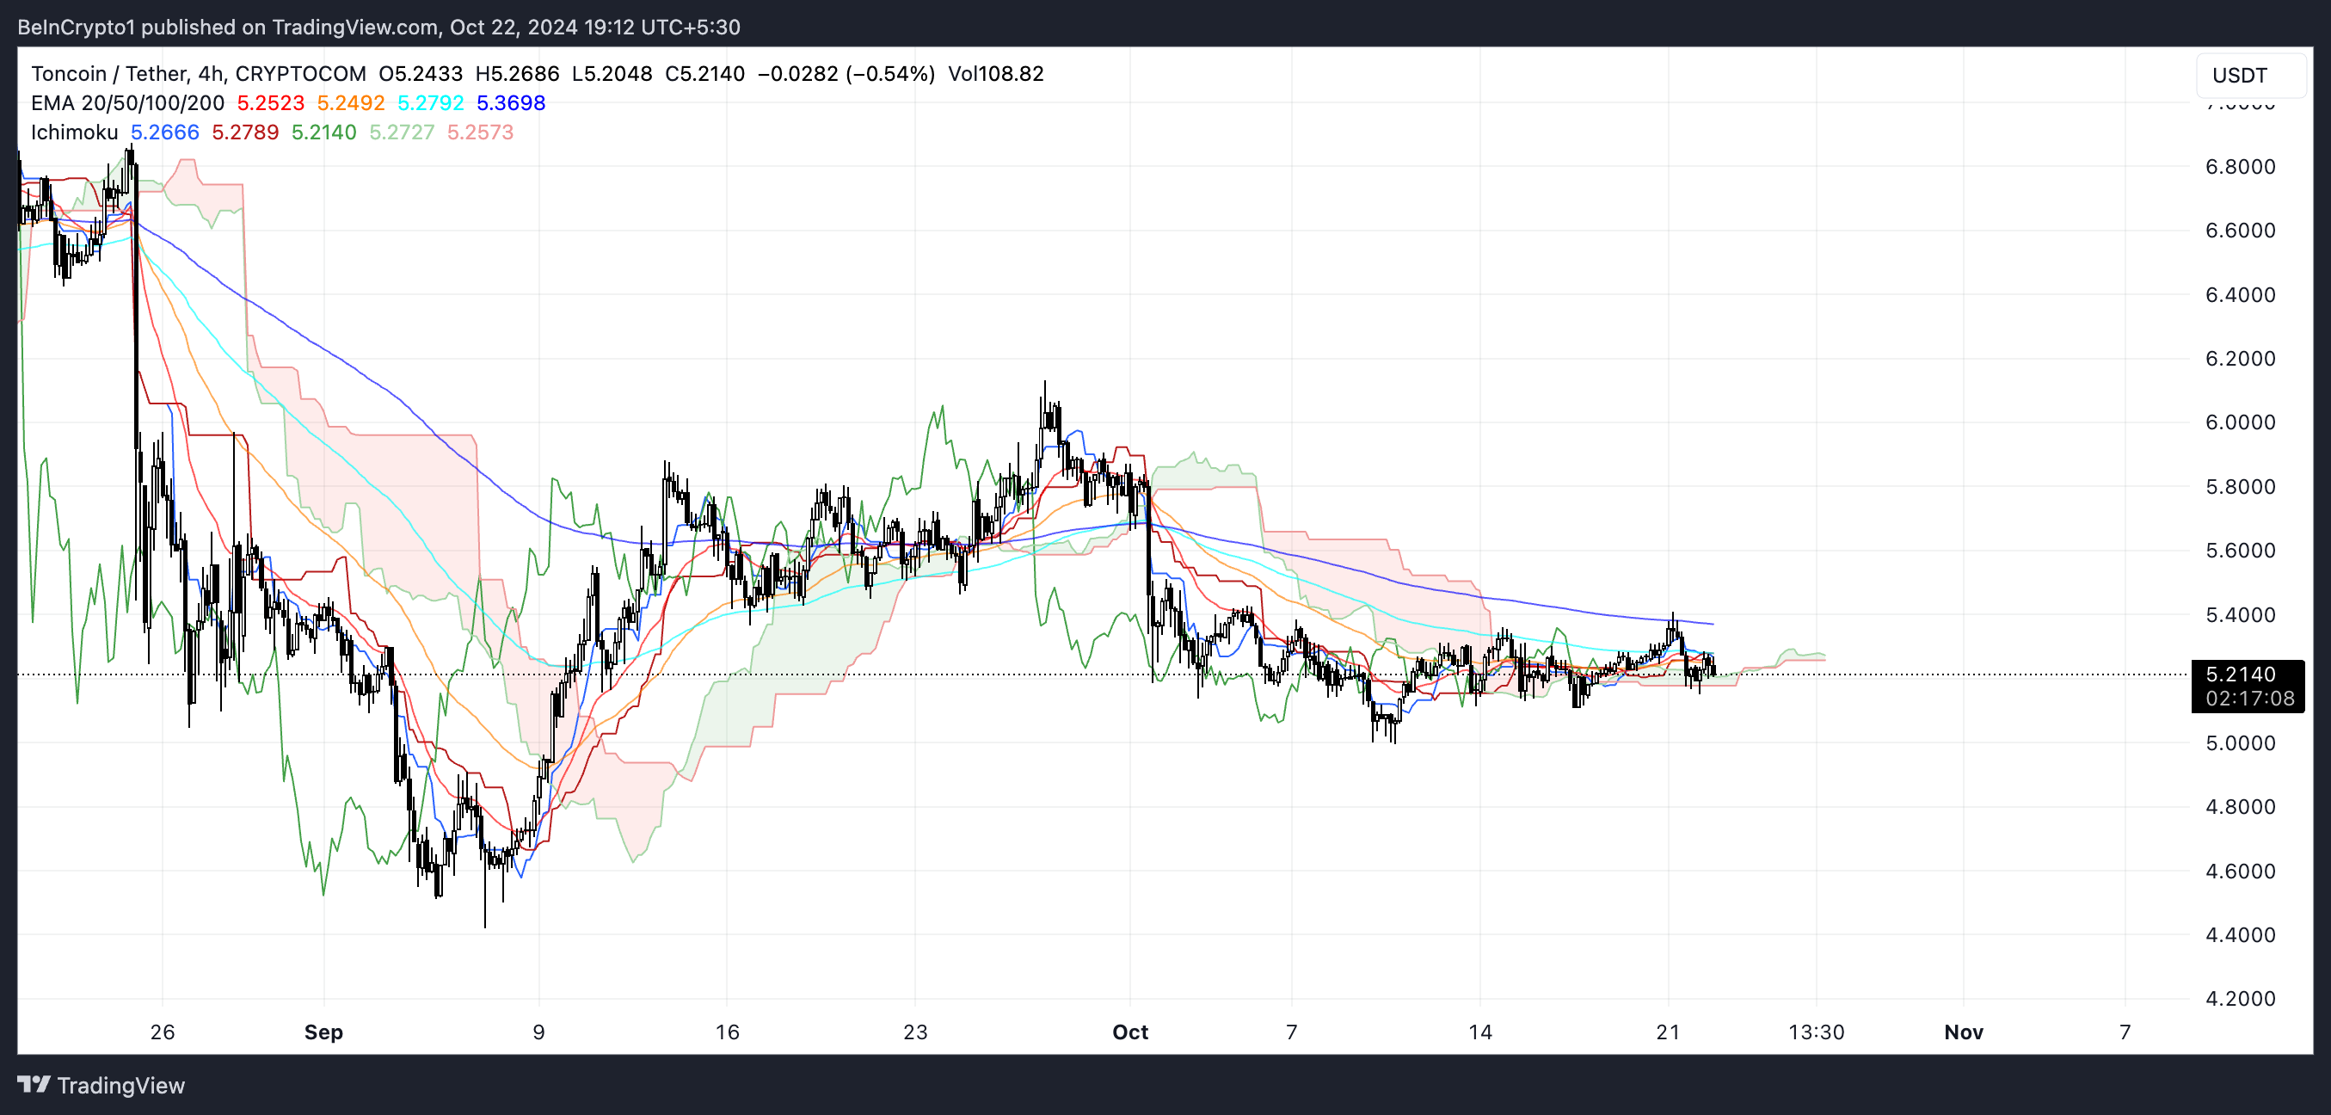Click the Ichimoku green value 5.2140
Screen dimensions: 2331x1115
point(323,132)
